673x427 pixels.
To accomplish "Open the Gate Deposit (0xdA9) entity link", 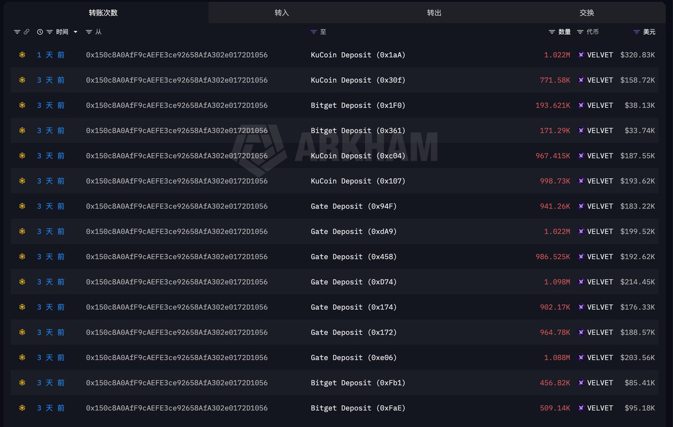I will point(354,231).
